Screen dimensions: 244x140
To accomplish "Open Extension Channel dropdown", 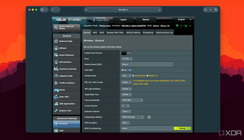I will (126, 111).
